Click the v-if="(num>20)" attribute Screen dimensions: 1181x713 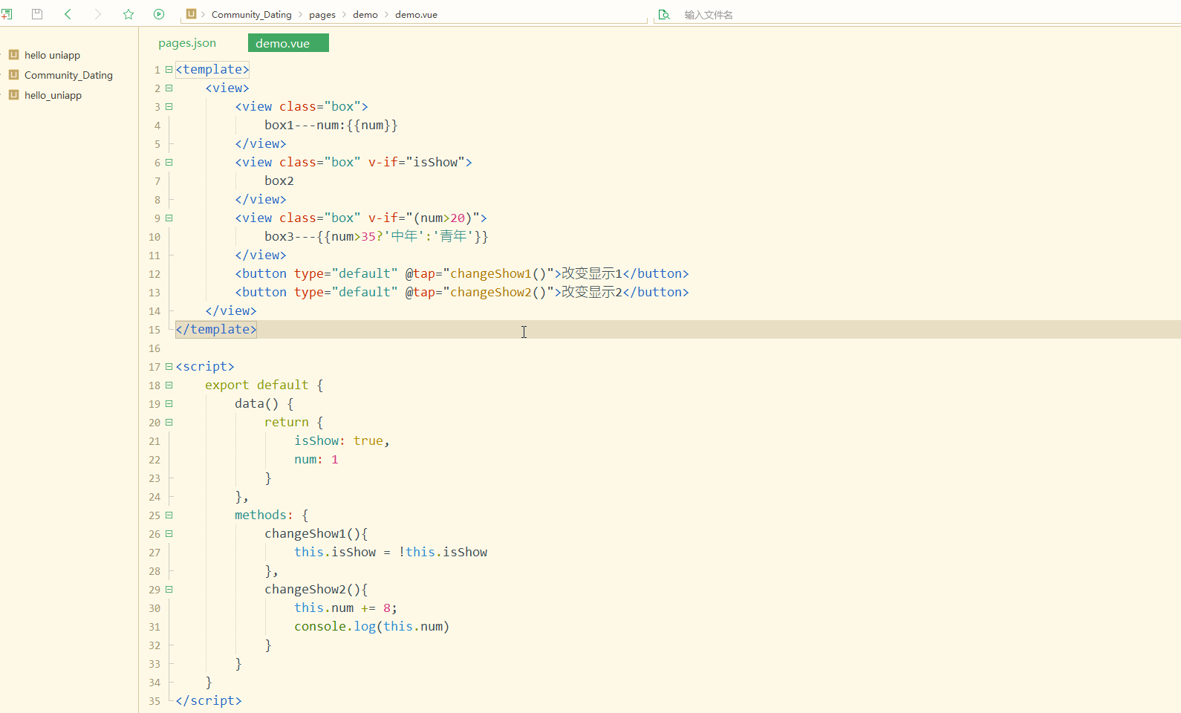pos(424,218)
